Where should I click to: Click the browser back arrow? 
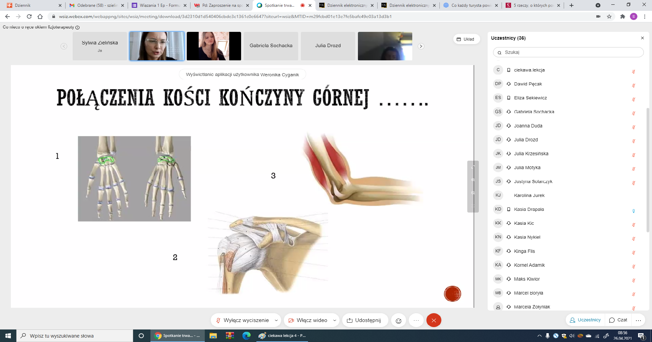tap(7, 16)
